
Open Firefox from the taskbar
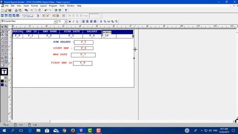click(73, 131)
